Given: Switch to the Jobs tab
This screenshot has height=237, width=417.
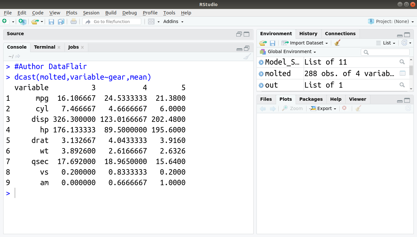Looking at the screenshot, I should coord(74,47).
